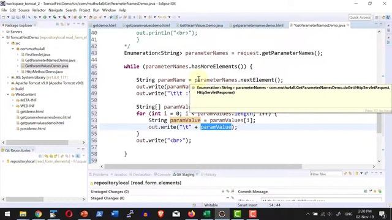Open the New wizard dropdown arrow
The height and width of the screenshot is (220, 392).
8,17
